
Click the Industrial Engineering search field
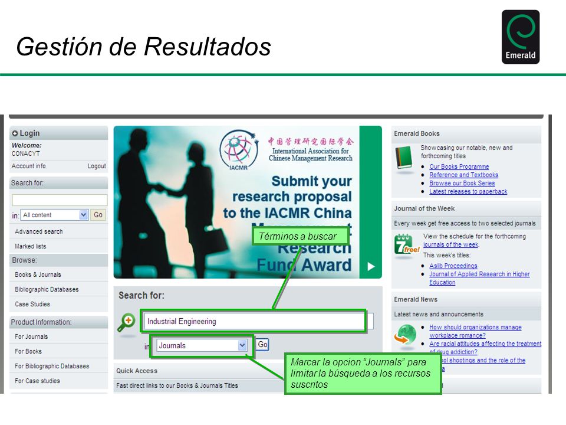click(258, 321)
